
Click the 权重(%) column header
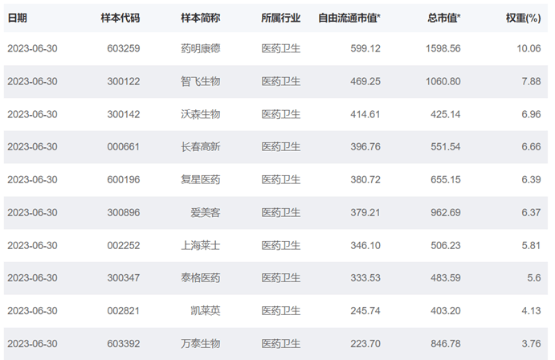coord(524,18)
